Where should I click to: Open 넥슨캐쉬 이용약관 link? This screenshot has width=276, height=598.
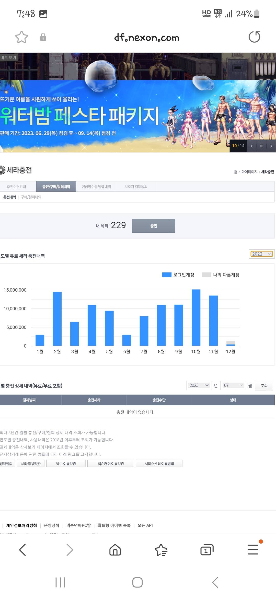point(111,464)
